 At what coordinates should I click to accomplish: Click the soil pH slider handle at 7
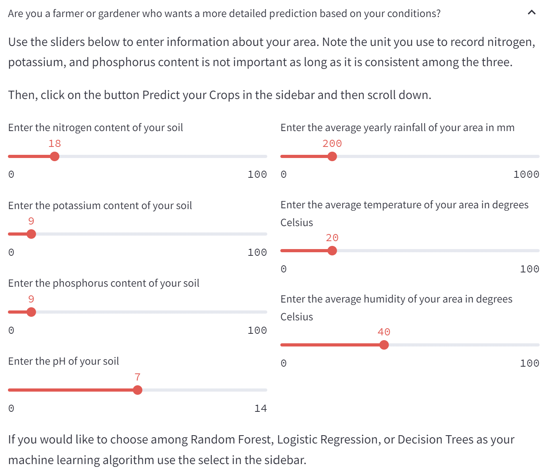138,390
